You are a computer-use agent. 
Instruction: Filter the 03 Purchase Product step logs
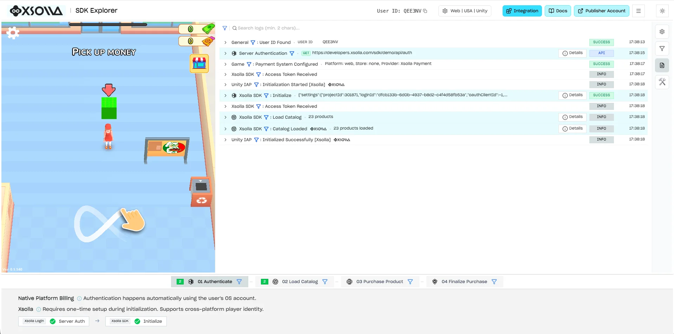pyautogui.click(x=410, y=282)
